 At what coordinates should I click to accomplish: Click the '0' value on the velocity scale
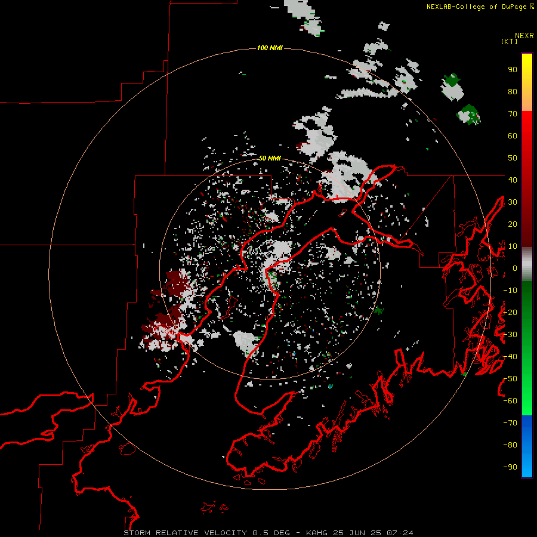[x=515, y=268]
